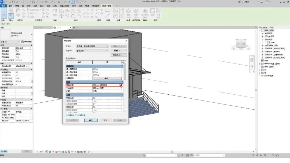The height and width of the screenshot is (163, 290).
Task: Switch to the 管理 ribbon tab
Action: coord(87,6)
